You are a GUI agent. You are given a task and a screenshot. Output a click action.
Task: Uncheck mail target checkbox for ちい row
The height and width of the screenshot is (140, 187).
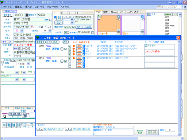click(70, 49)
